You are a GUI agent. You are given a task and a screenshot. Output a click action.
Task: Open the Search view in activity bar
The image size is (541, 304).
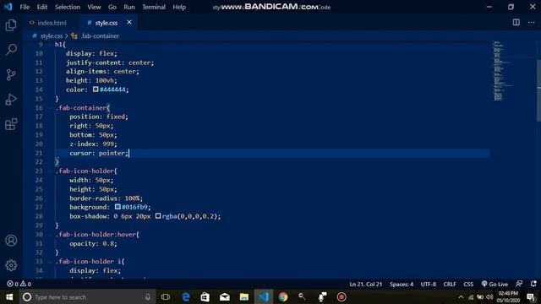[x=11, y=50]
